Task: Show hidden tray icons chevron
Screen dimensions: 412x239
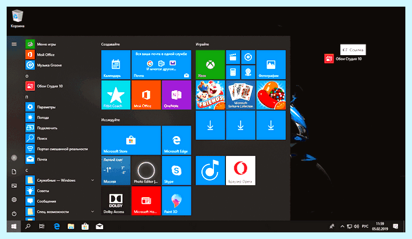Action: [342, 226]
